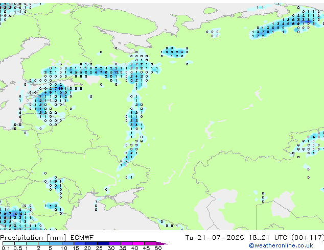Image resolution: width=324 pixels, height=250 pixels.
Task: Pick the purple 30 to 35 legend swatch
Action: coord(115,243)
